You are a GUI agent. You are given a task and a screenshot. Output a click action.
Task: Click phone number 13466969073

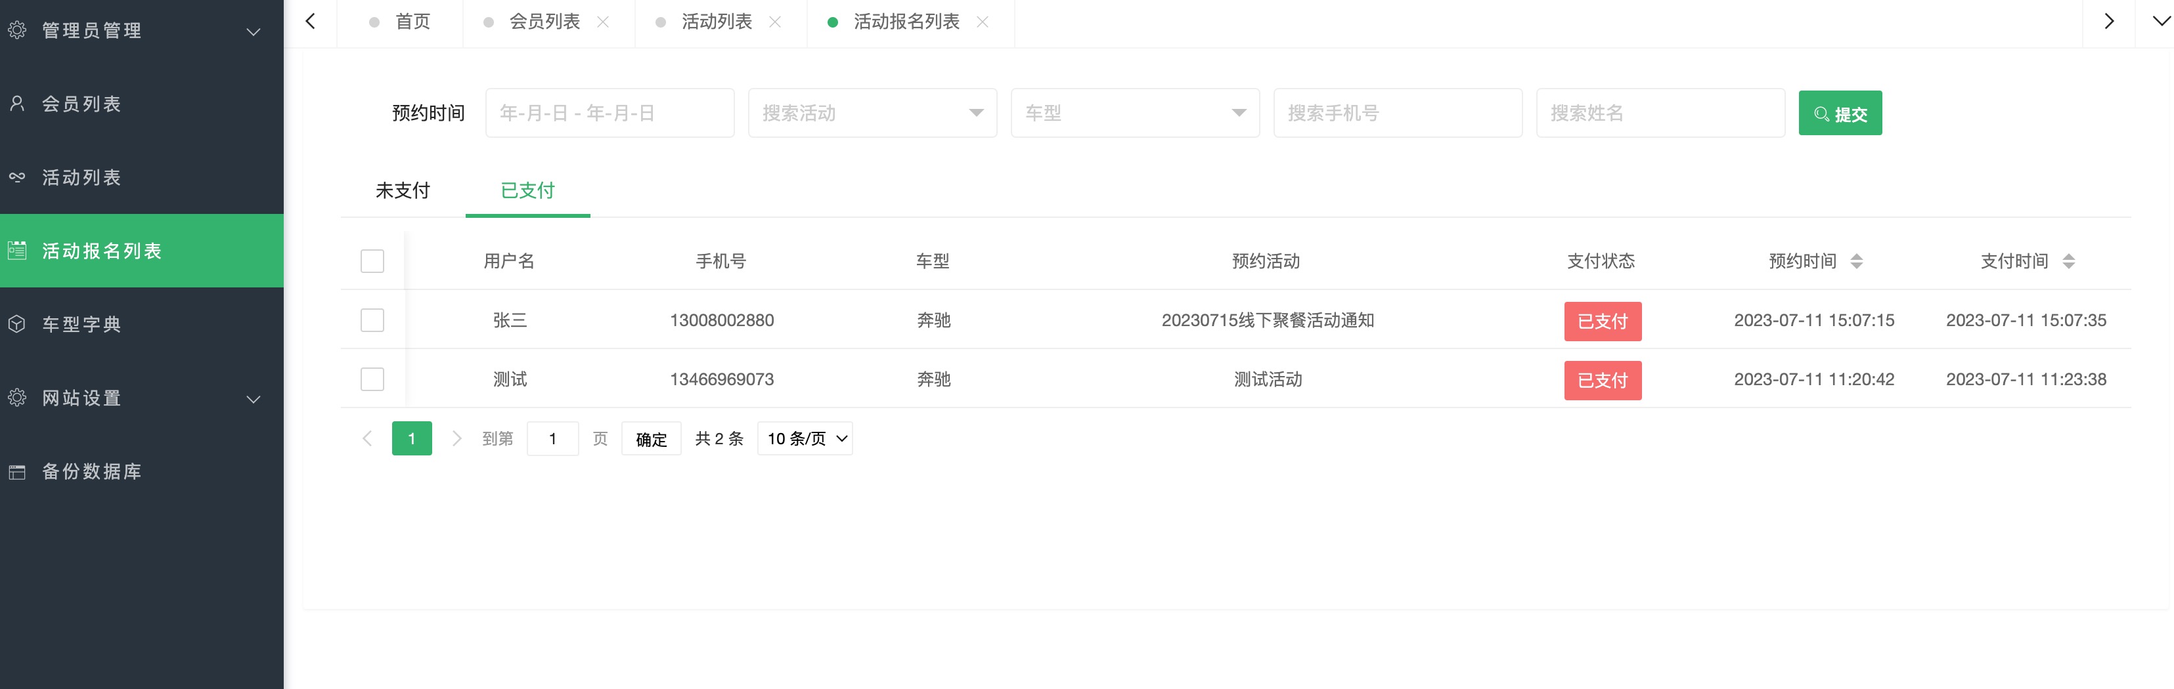coord(722,379)
